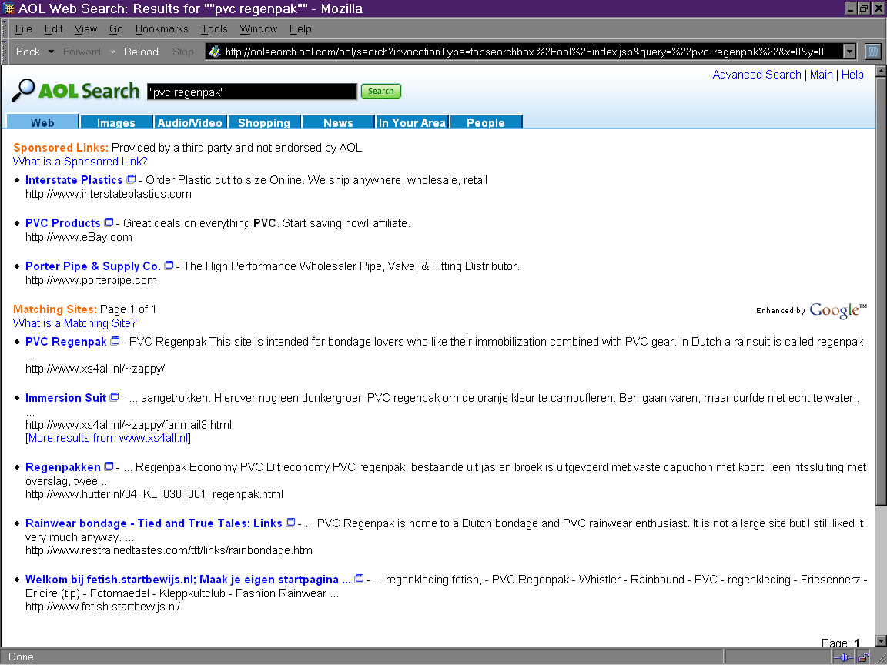
Task: Switch to the Images tab
Action: coord(116,122)
